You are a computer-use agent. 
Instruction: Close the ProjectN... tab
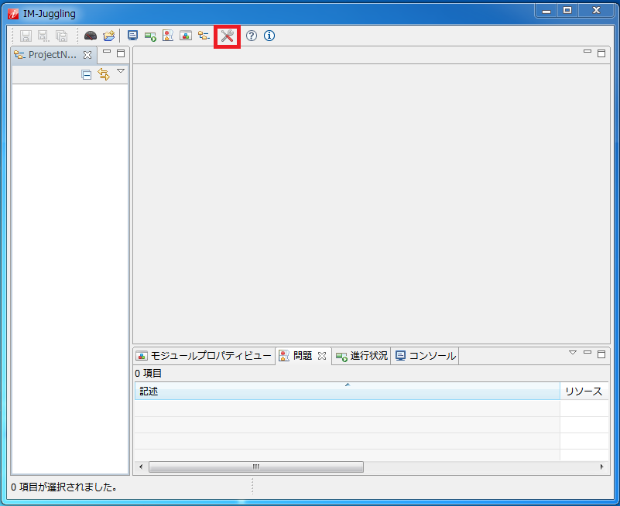click(x=87, y=56)
